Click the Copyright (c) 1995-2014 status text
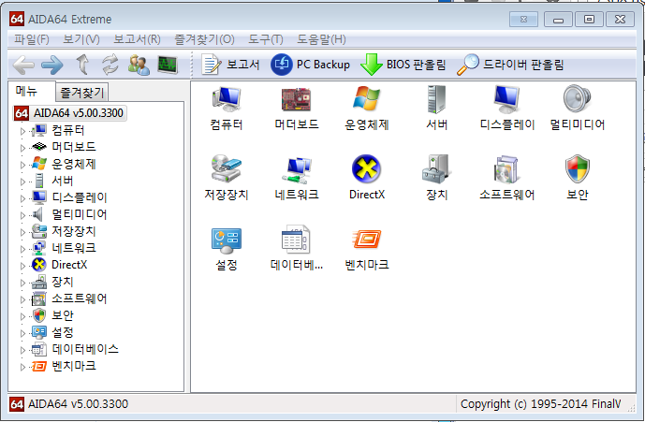The width and height of the screenshot is (645, 422). coord(540,404)
